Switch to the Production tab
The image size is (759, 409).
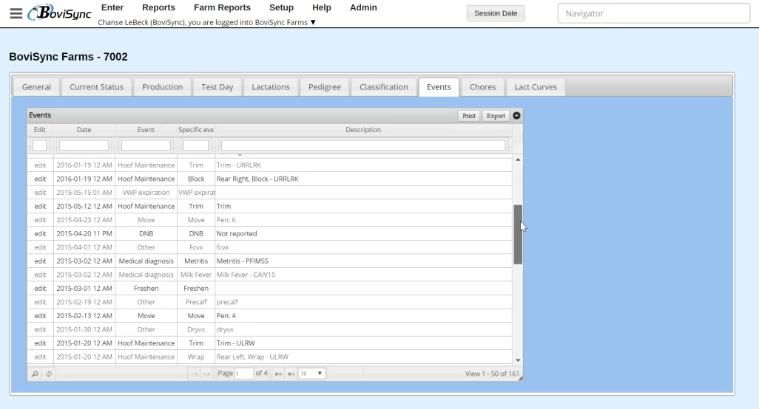coord(162,87)
